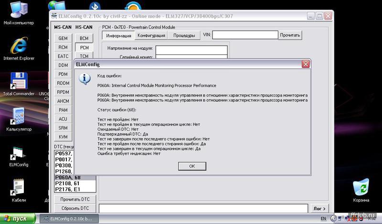Click the VIN input field

tap(245, 35)
